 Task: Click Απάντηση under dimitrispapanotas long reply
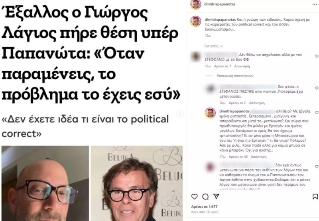[258, 157]
